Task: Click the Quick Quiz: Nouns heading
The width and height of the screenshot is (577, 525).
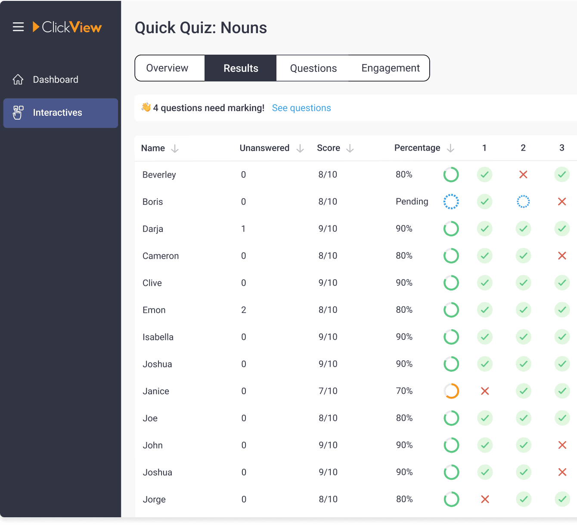Action: pyautogui.click(x=201, y=28)
